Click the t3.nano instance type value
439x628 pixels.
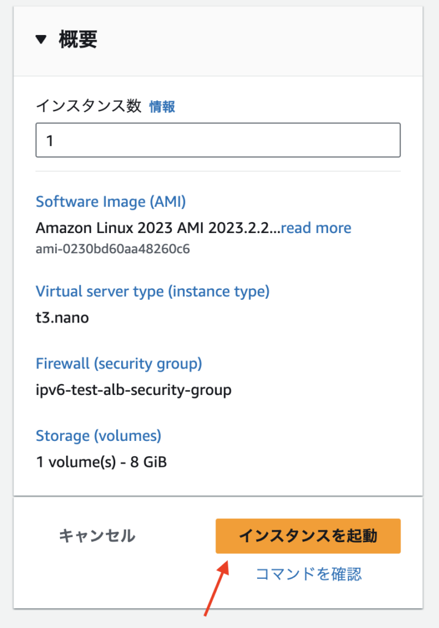(62, 318)
